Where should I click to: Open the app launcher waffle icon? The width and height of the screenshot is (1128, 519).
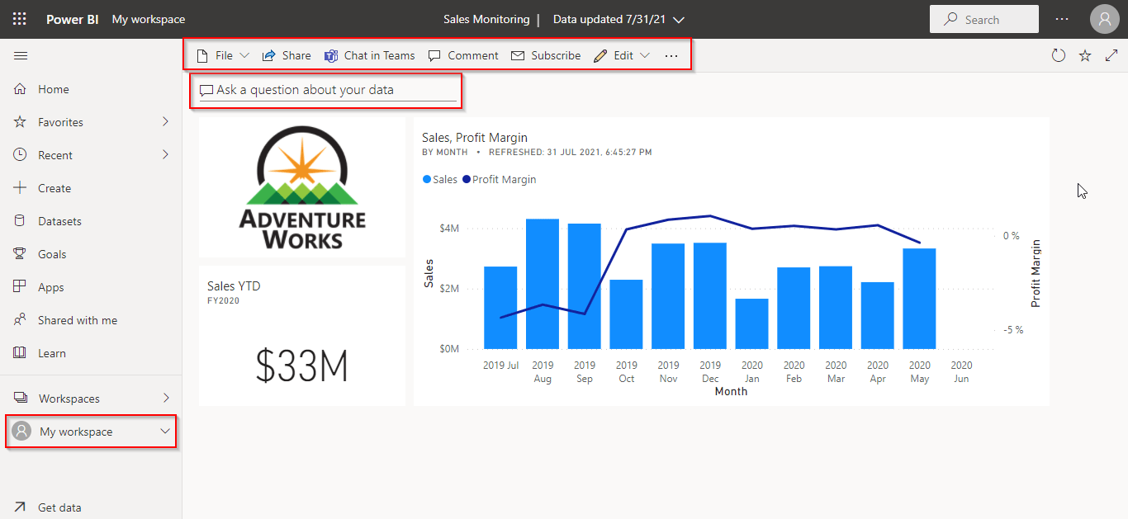20,19
